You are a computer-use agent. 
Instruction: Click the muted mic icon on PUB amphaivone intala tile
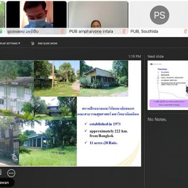pyautogui.click(x=124, y=31)
